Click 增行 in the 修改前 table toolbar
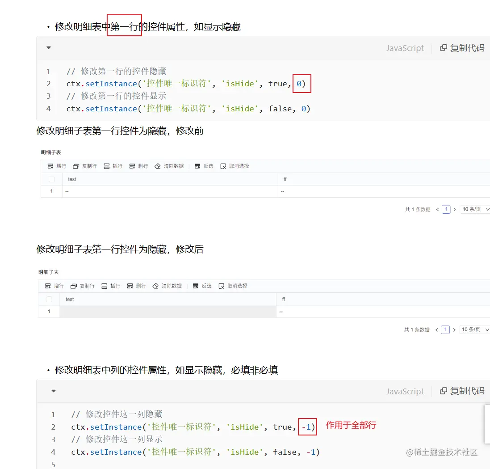Viewport: 490px width, 469px height. [x=57, y=166]
